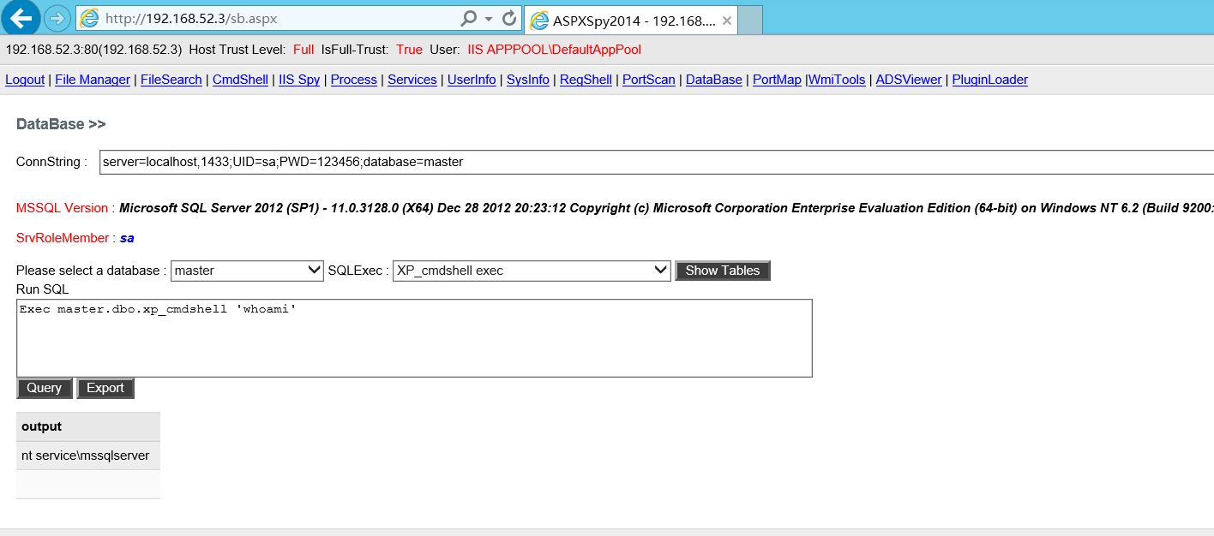Open the Process link

[x=354, y=80]
